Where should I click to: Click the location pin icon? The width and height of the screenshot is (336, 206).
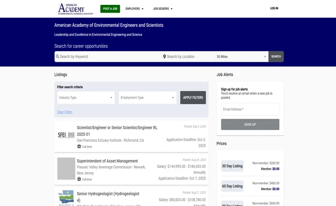pyautogui.click(x=164, y=56)
